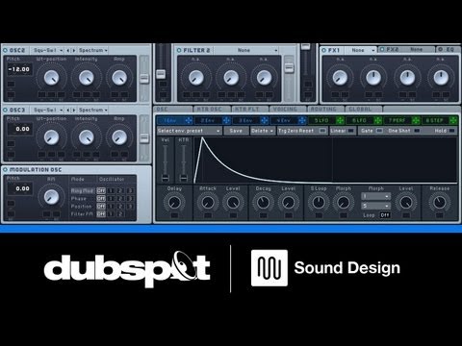462x346 pixels.
Task: Open OSC3 Squ-Swl wavetable dropdown
Action: point(47,110)
